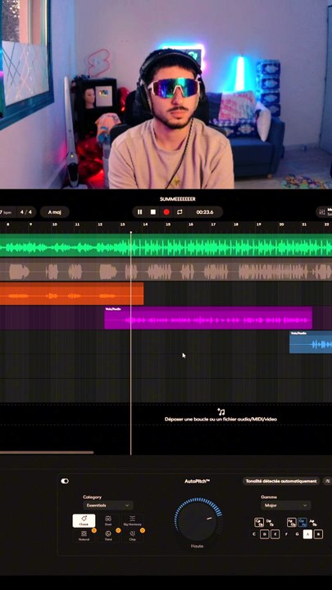Open the mixer sliders icon
Viewport: 332px width, 590px height.
[322, 212]
